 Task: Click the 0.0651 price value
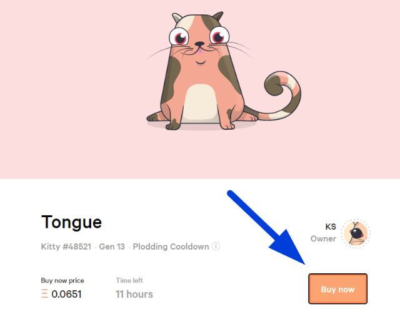click(x=67, y=294)
